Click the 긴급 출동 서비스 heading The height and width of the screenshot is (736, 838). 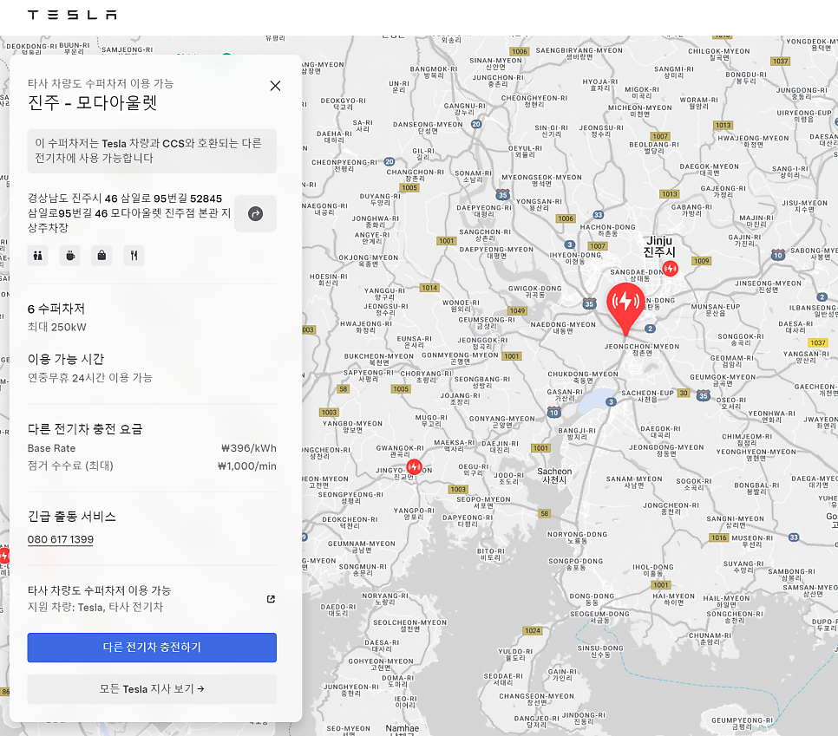(x=72, y=517)
